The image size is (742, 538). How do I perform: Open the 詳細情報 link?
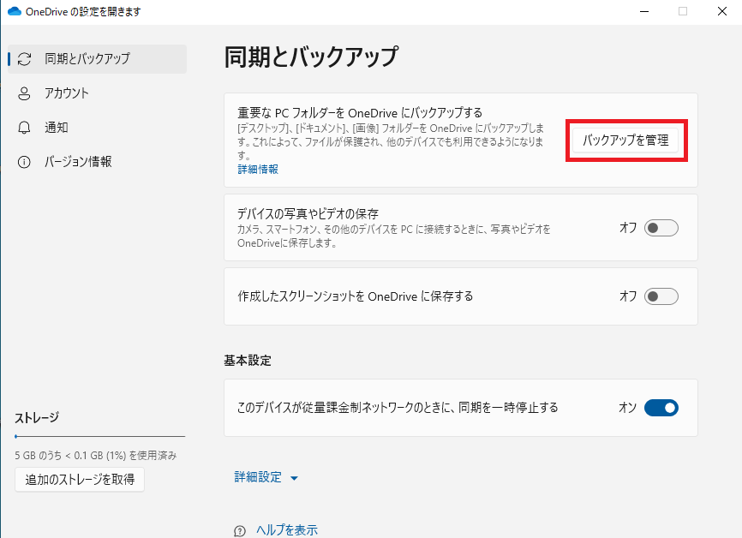point(258,170)
